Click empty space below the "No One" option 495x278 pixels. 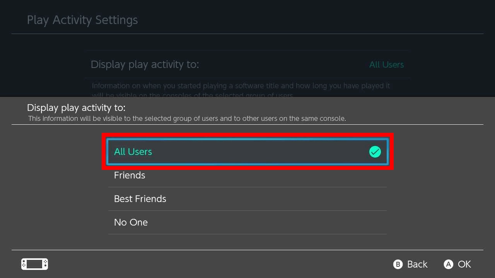(247, 242)
